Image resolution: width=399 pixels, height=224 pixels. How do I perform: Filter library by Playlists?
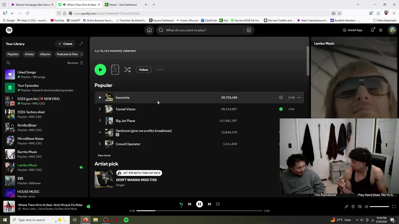pos(13,54)
